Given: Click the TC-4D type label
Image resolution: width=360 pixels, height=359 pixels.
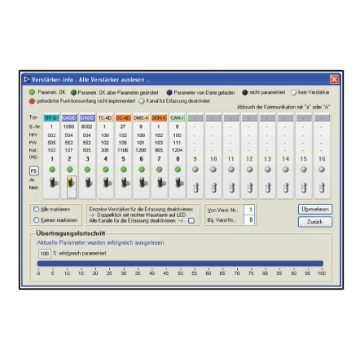Looking at the screenshot, I should 105,117.
